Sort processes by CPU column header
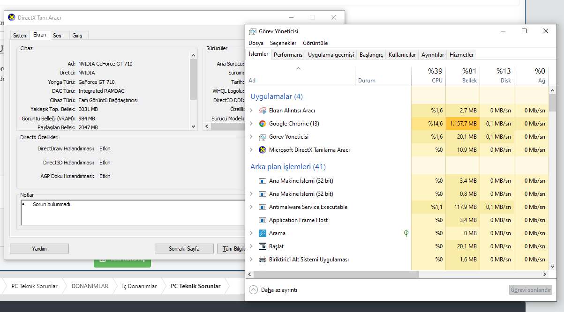 429,76
